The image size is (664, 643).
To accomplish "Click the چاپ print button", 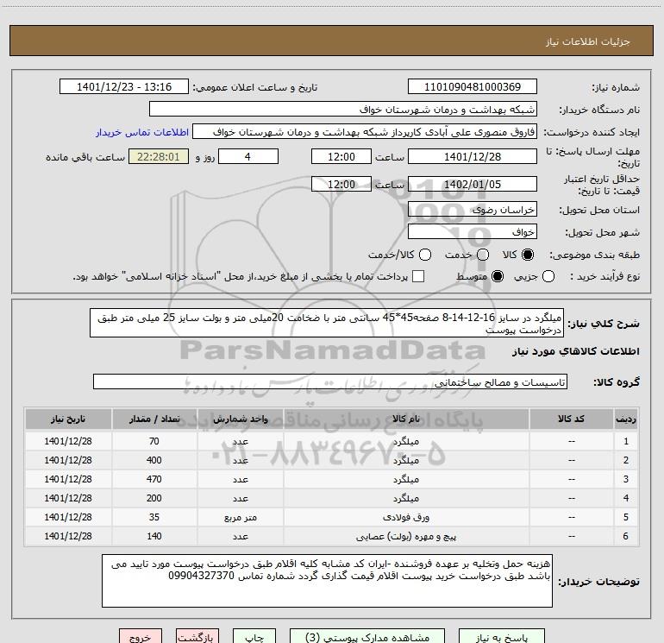I will click(x=254, y=637).
